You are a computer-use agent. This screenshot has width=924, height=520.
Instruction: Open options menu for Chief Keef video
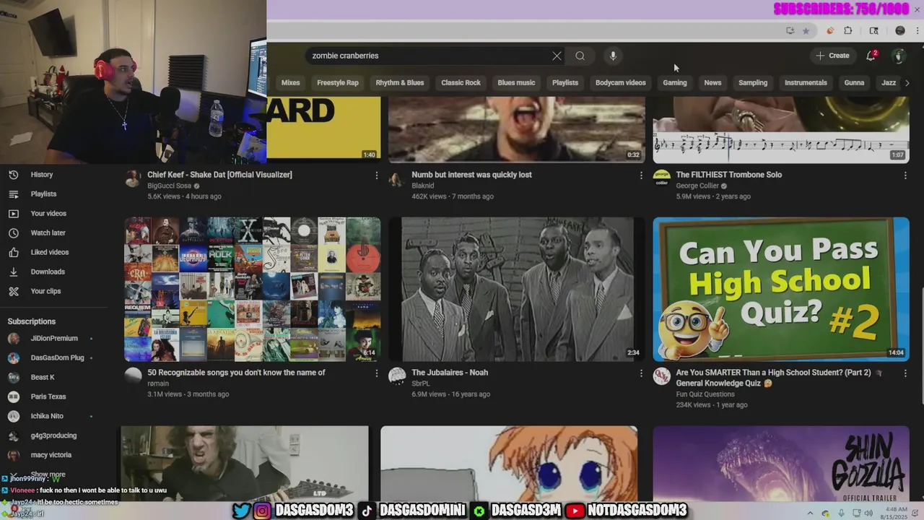tap(376, 175)
